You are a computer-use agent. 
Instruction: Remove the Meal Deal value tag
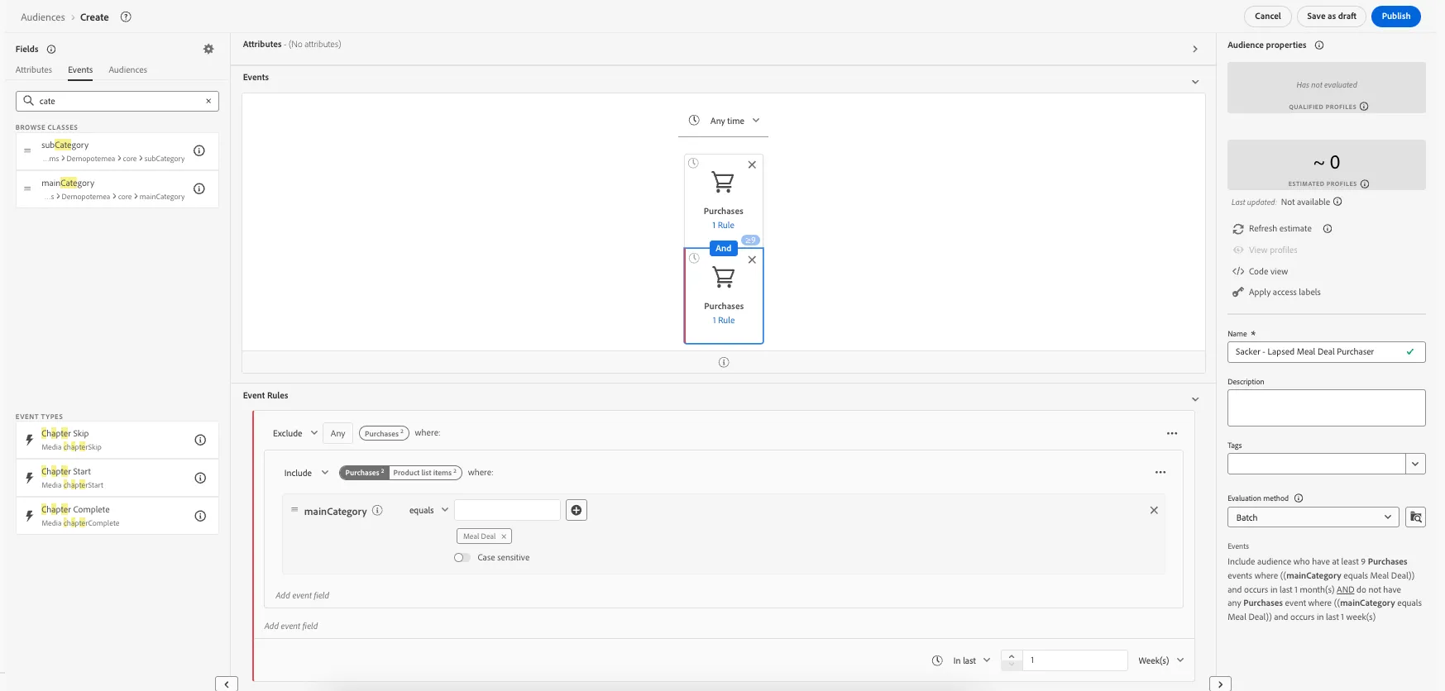(504, 536)
